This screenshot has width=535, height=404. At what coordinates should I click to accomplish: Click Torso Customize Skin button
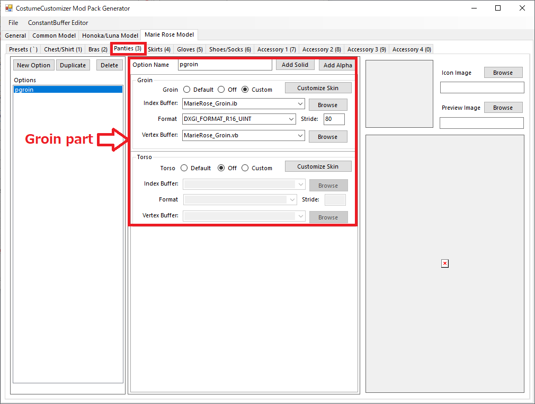[318, 166]
